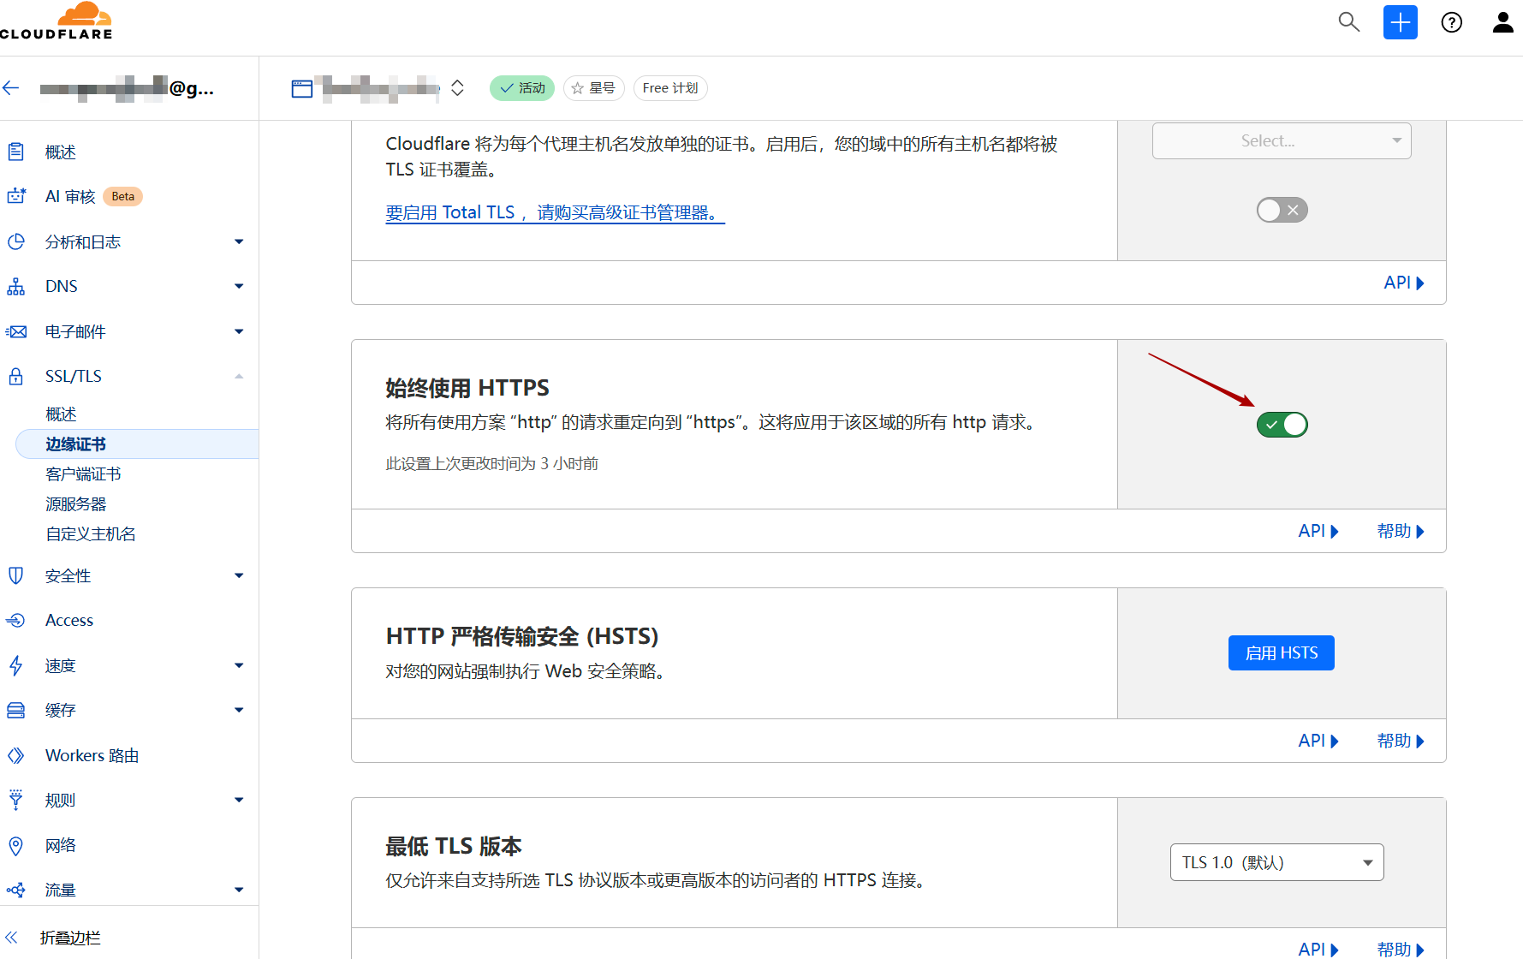Click the blue plus add button
The image size is (1523, 959).
click(x=1400, y=22)
